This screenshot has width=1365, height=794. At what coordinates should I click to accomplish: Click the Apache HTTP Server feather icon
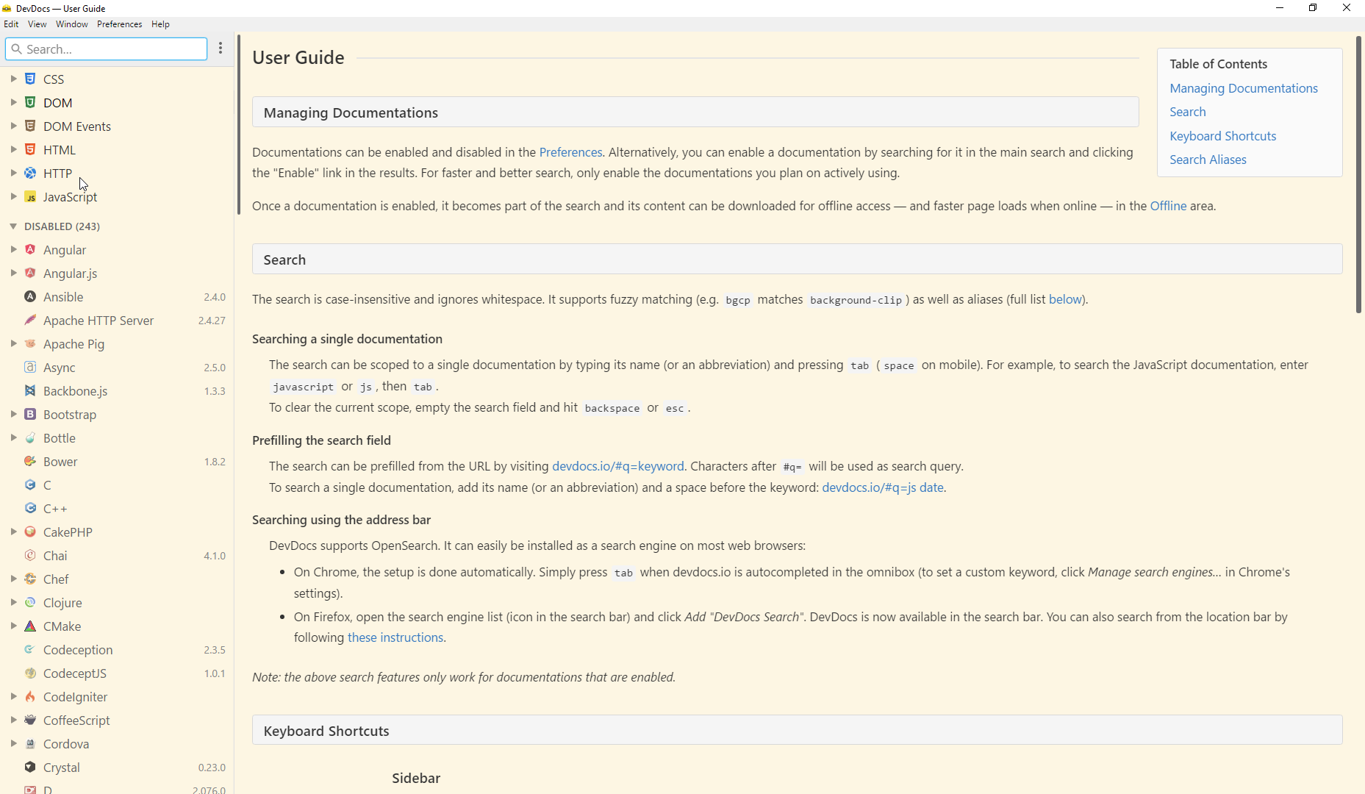click(30, 320)
